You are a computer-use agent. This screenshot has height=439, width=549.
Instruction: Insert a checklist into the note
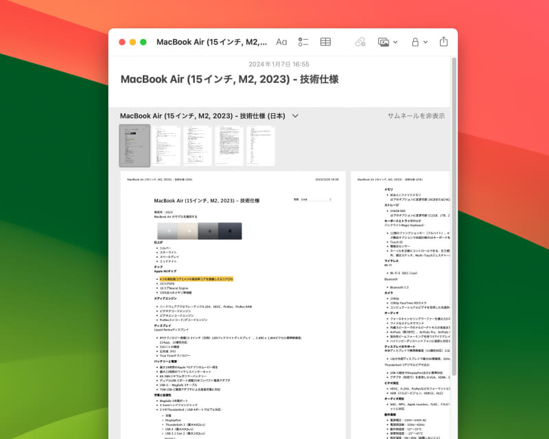click(304, 42)
